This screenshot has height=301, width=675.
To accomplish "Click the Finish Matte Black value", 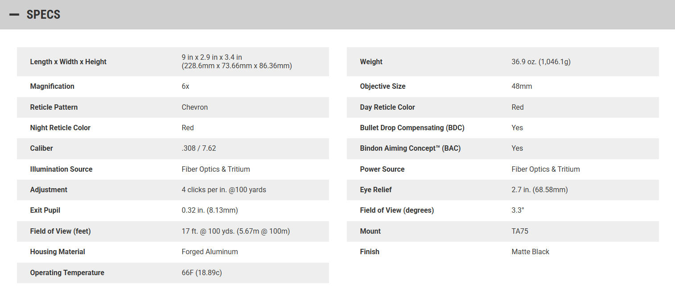I will coord(530,252).
